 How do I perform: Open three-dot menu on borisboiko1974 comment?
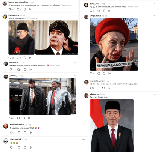coord(84,125)
